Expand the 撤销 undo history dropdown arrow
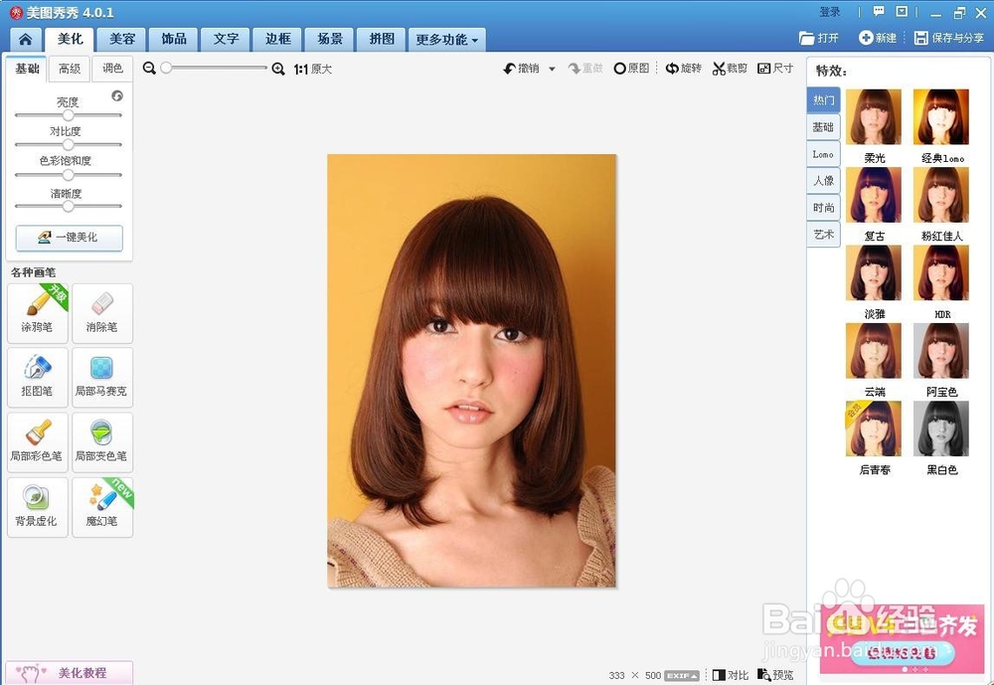 (552, 69)
